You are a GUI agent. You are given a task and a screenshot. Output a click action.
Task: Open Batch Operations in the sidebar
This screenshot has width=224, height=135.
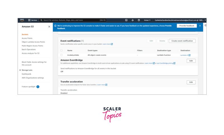tap(29, 50)
